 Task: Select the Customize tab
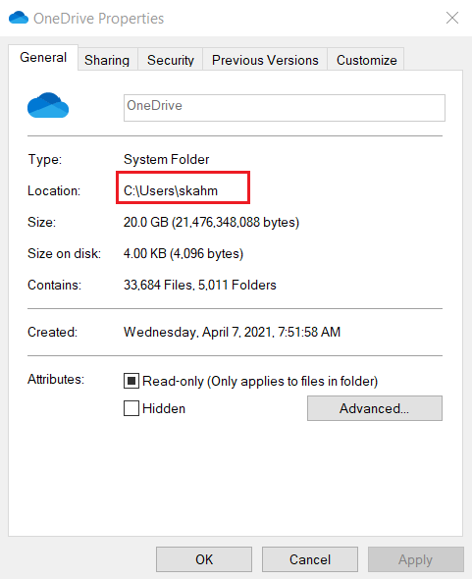point(366,60)
